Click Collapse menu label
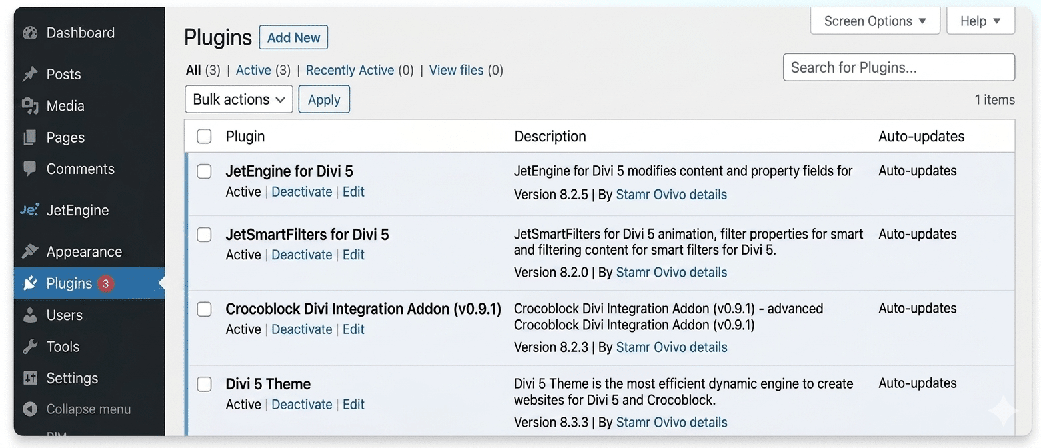 pyautogui.click(x=89, y=409)
